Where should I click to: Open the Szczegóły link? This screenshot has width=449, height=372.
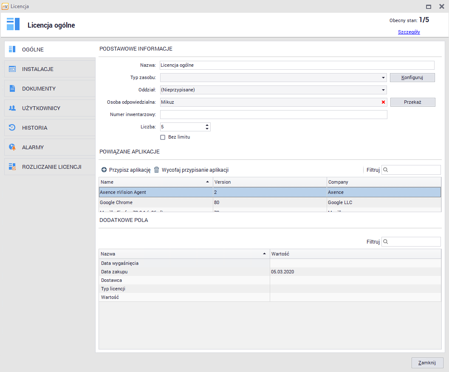(409, 32)
